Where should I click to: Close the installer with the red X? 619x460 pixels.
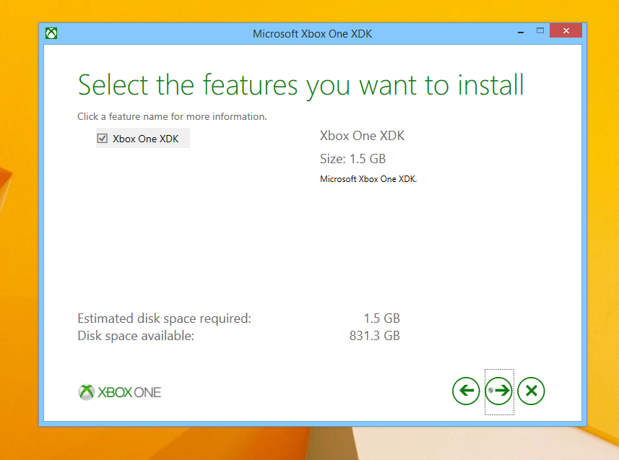tap(566, 31)
